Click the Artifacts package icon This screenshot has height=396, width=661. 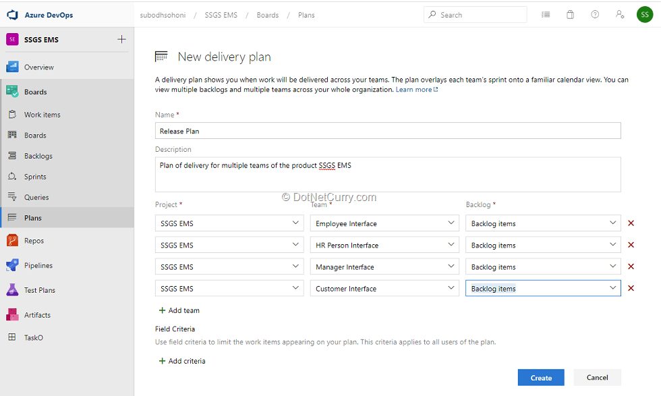pos(12,314)
